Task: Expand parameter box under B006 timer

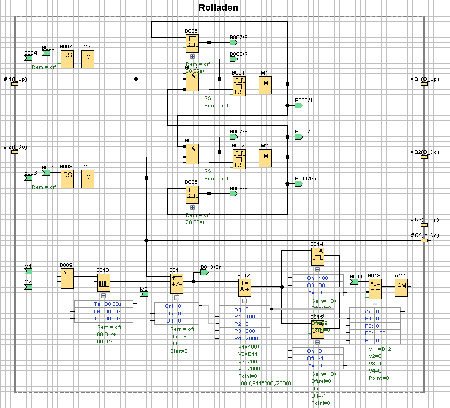Action: tap(193, 56)
